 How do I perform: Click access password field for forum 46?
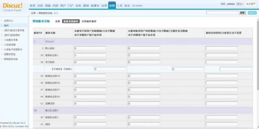pos(222,83)
